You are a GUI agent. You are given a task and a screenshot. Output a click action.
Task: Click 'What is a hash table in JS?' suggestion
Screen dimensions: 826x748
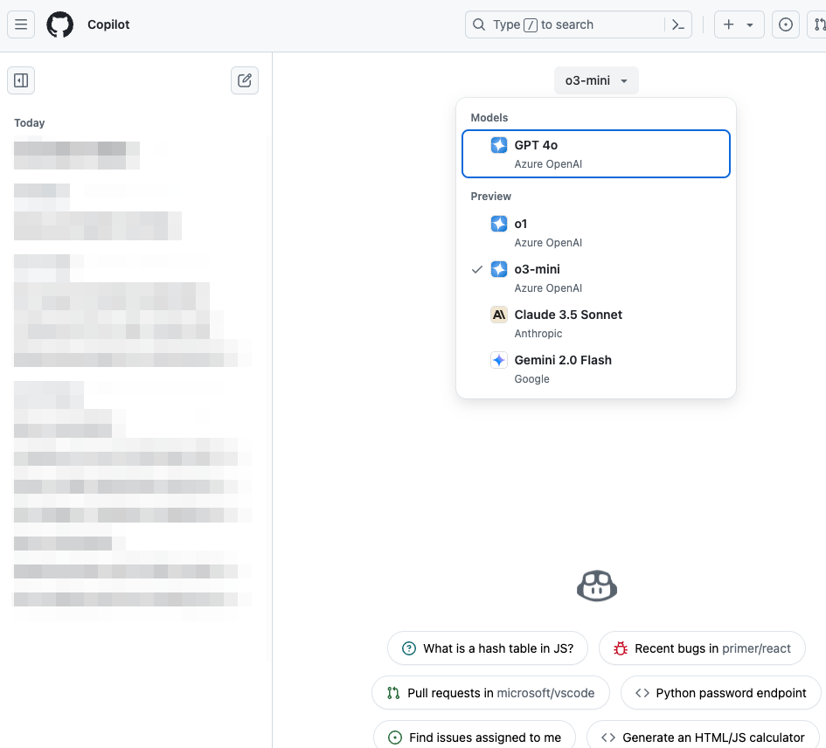tap(487, 648)
